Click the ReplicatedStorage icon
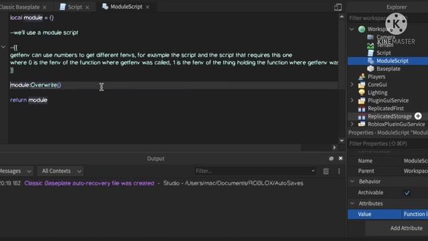 (x=362, y=116)
